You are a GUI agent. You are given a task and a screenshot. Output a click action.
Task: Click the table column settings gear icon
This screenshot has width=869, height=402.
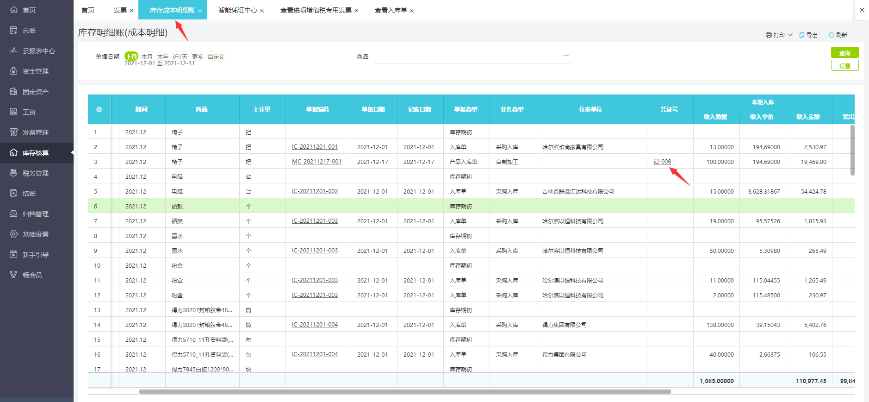[99, 110]
